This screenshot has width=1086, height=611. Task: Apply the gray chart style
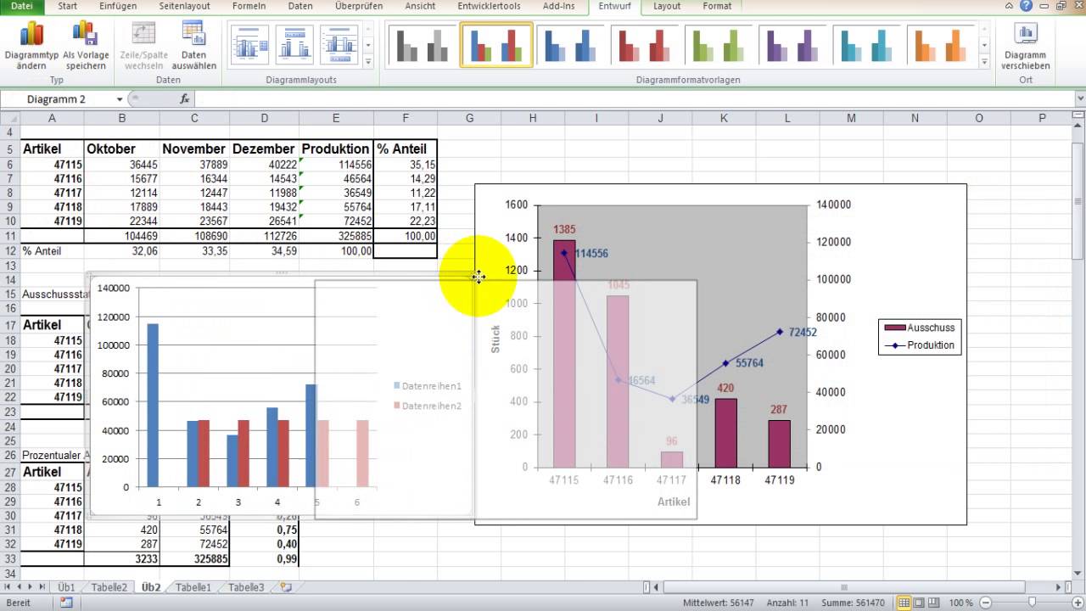[x=423, y=45]
